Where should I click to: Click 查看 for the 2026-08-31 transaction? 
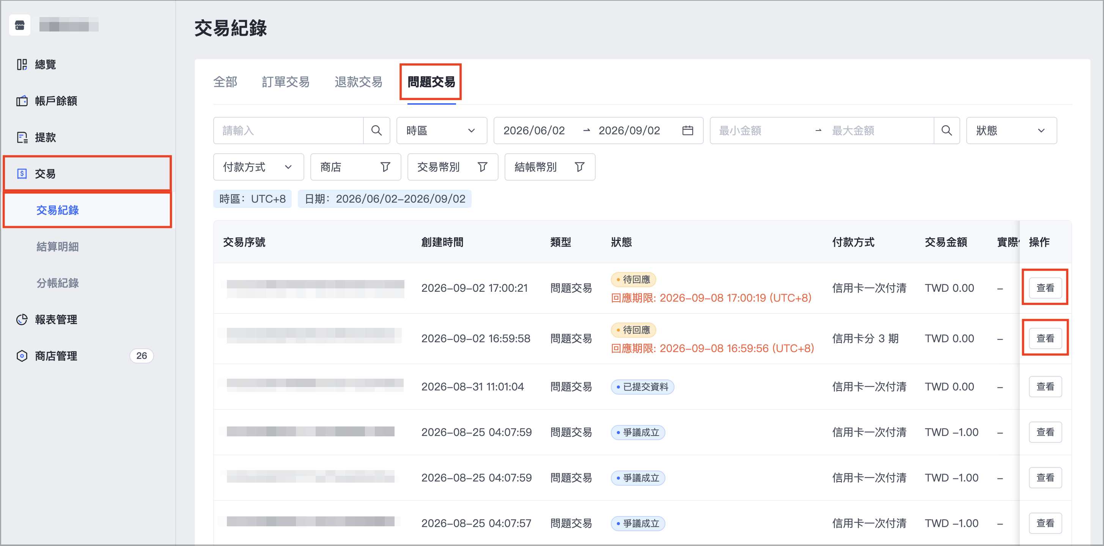1045,387
